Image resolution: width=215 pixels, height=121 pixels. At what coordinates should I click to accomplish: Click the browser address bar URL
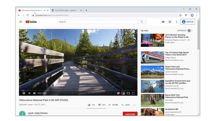tap(52, 15)
